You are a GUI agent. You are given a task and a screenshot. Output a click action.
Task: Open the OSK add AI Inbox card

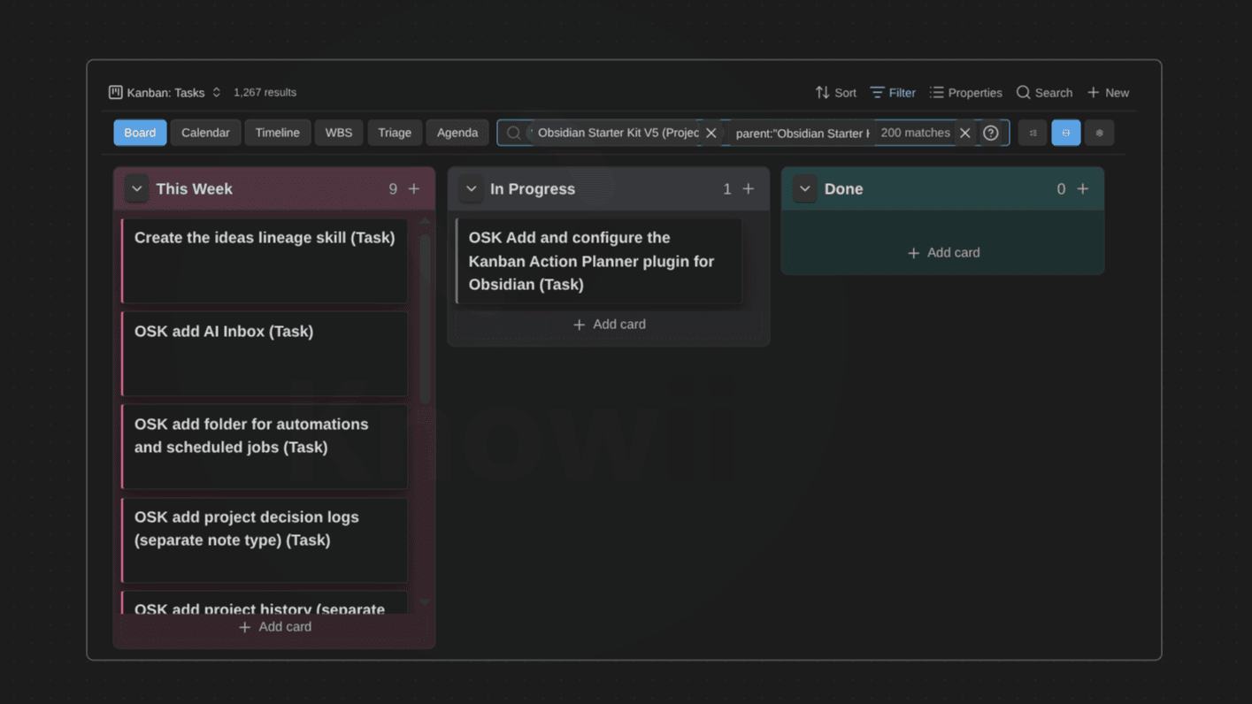point(265,354)
